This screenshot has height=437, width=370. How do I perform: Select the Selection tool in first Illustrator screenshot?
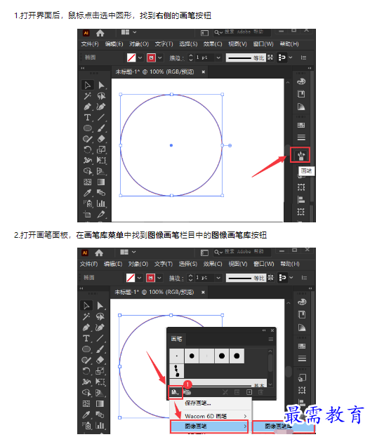[87, 85]
